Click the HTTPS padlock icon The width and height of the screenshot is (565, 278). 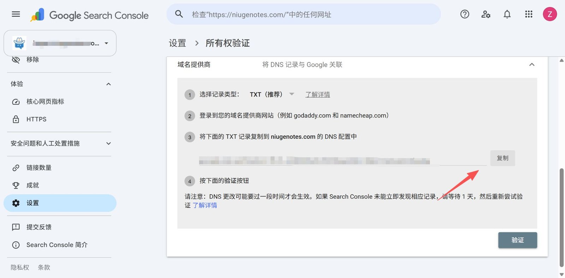tap(16, 119)
